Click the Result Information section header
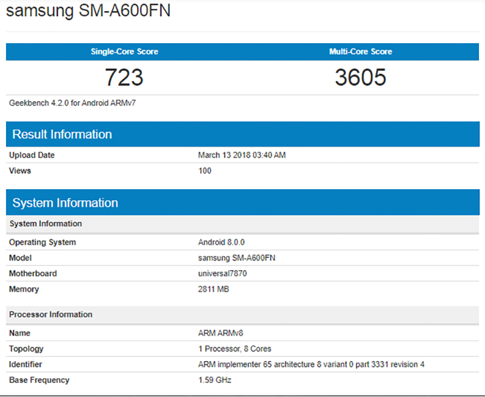Screen dimensions: 485x397 pyautogui.click(x=61, y=134)
